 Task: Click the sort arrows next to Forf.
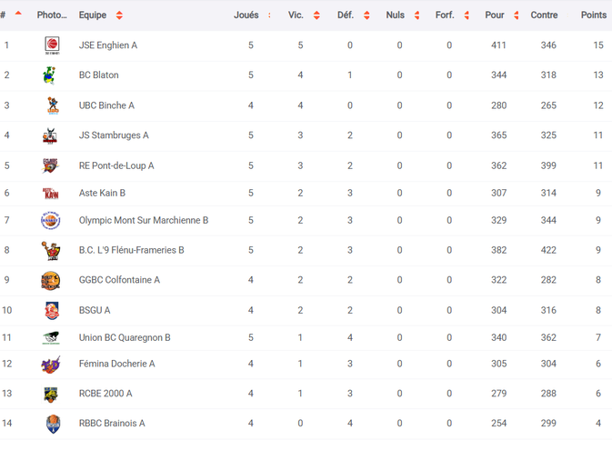tap(467, 15)
